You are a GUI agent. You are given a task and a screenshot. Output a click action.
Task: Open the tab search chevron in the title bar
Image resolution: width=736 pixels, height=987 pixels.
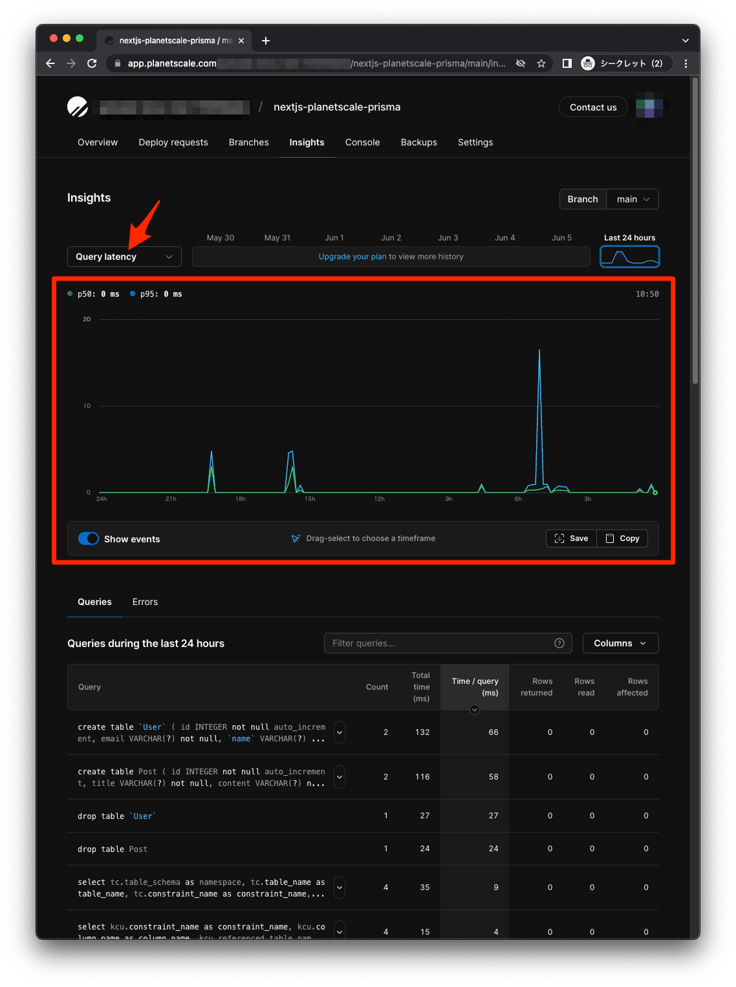(686, 41)
